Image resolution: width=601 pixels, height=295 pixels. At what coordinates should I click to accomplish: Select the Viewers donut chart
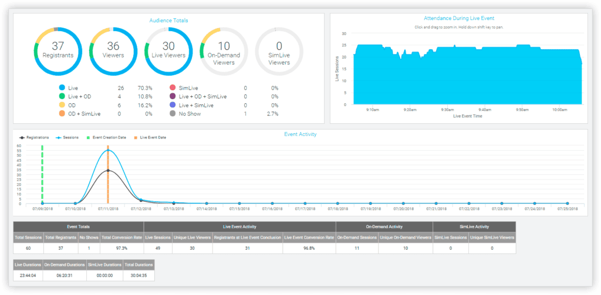tap(113, 52)
